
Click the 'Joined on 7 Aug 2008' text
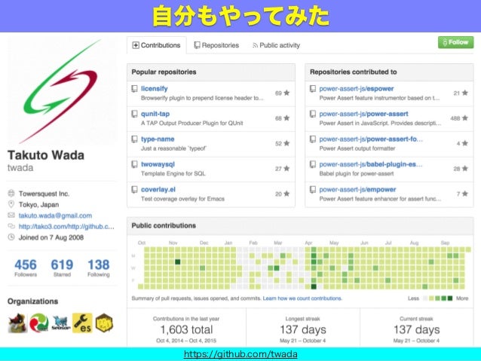tap(51, 237)
